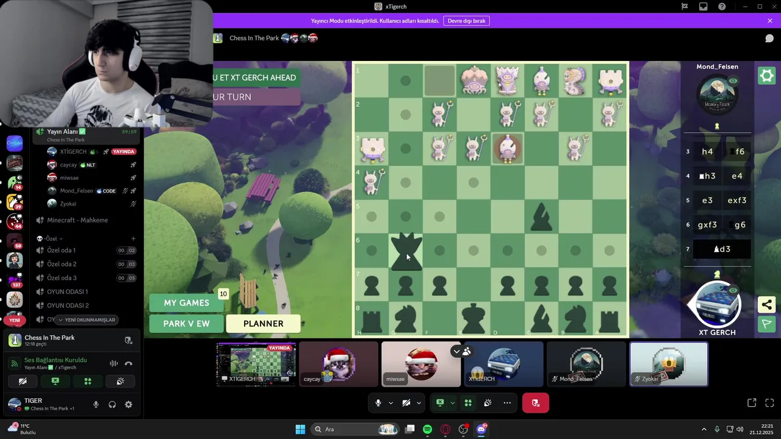This screenshot has height=439, width=781.
Task: Open Spotify from the taskbar
Action: click(428, 429)
